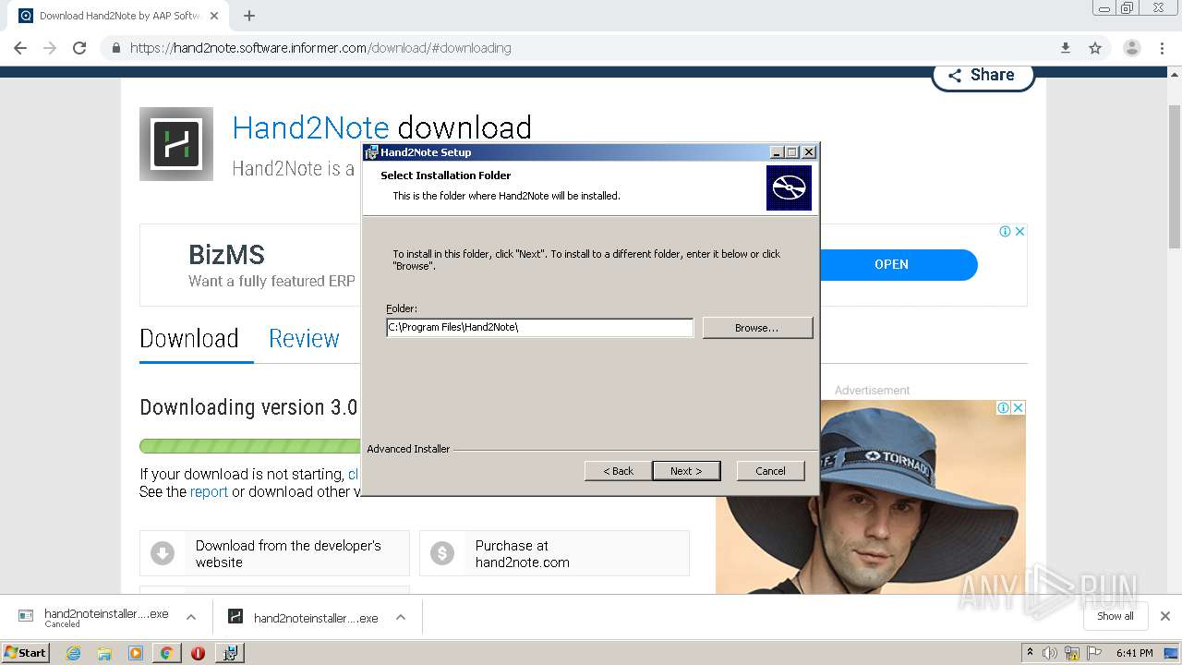The width and height of the screenshot is (1182, 665).
Task: Open a new browser tab
Action: click(249, 16)
